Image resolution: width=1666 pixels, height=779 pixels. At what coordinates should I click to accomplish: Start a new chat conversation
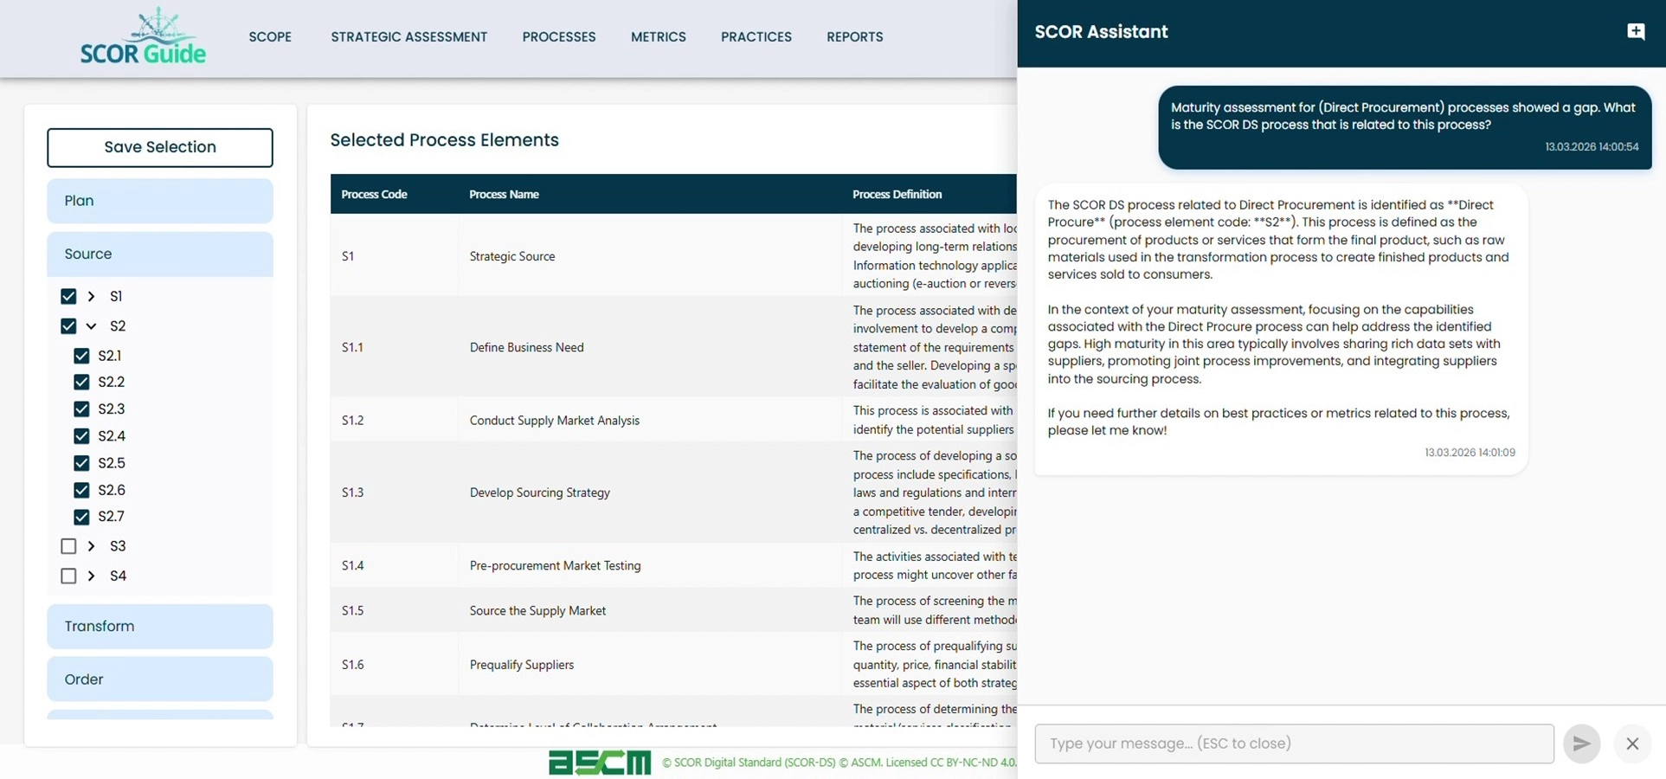(x=1637, y=30)
